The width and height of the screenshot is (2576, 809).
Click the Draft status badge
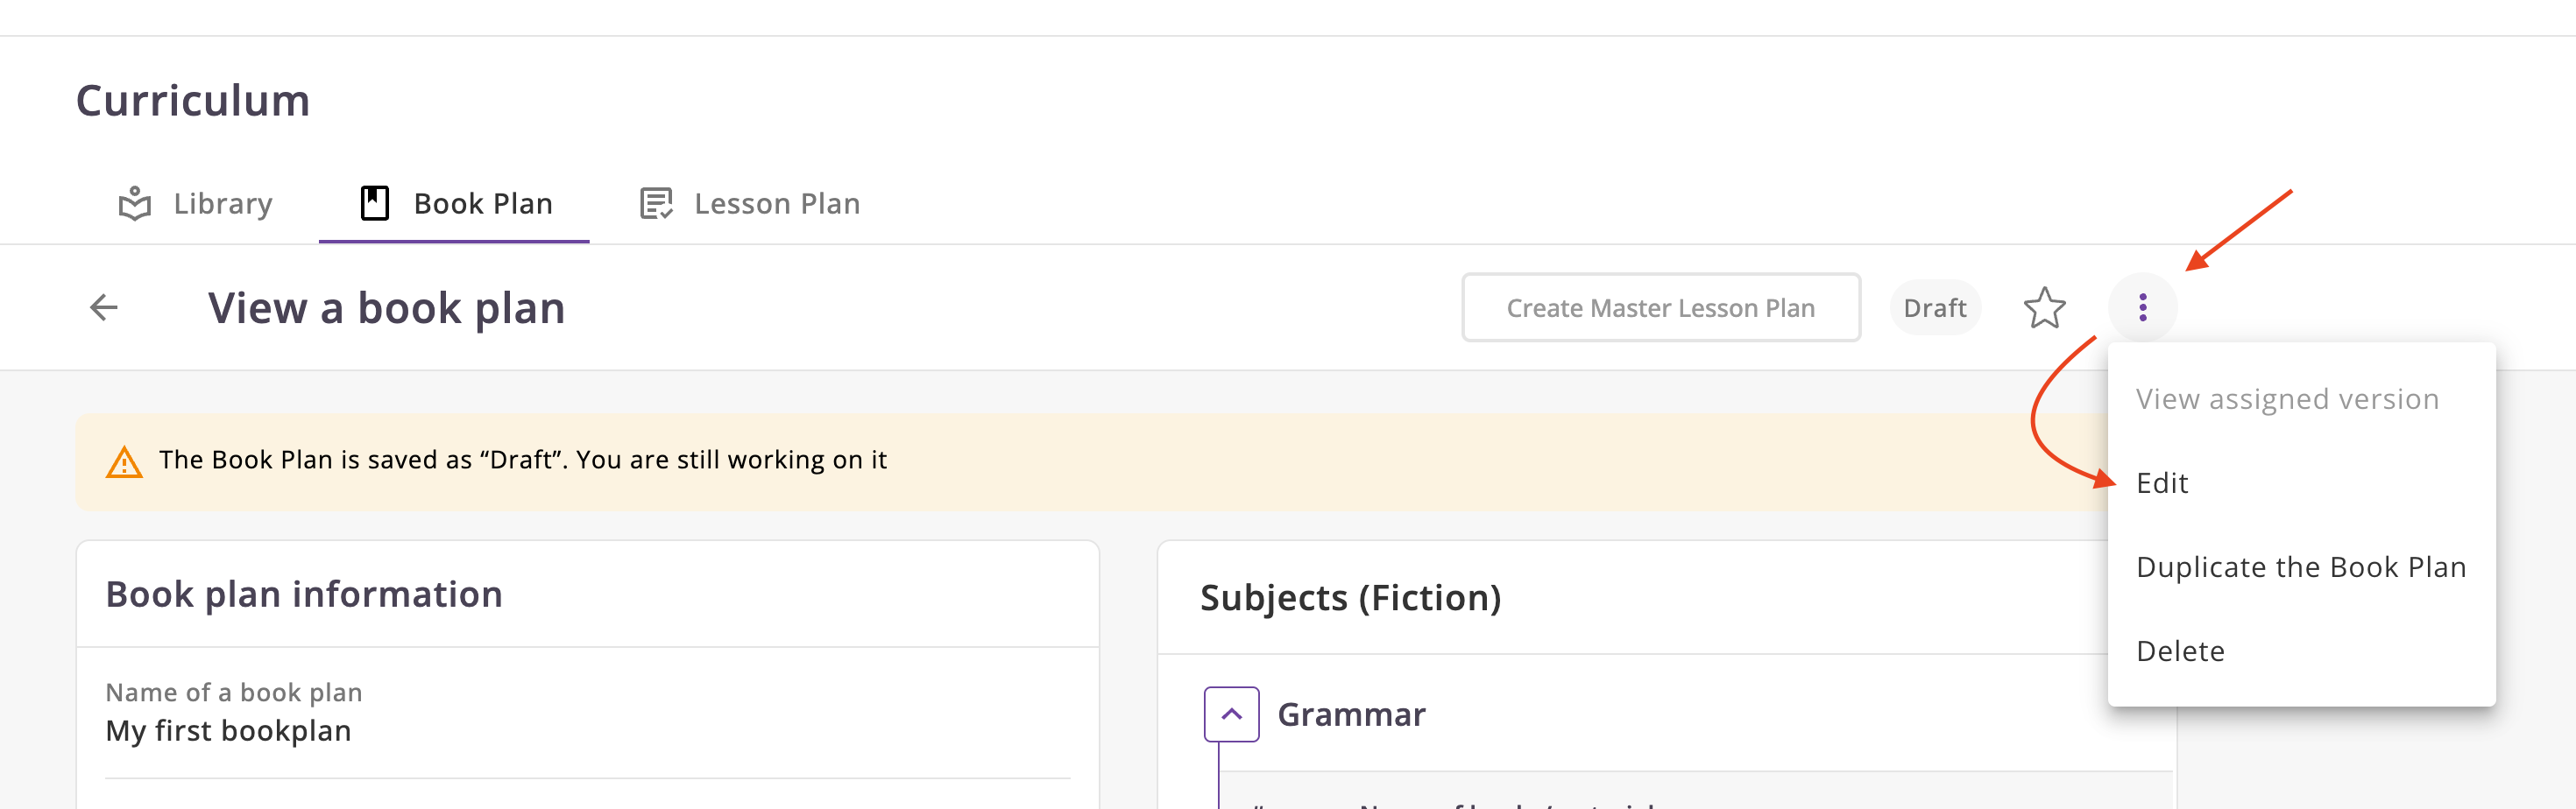[1934, 307]
